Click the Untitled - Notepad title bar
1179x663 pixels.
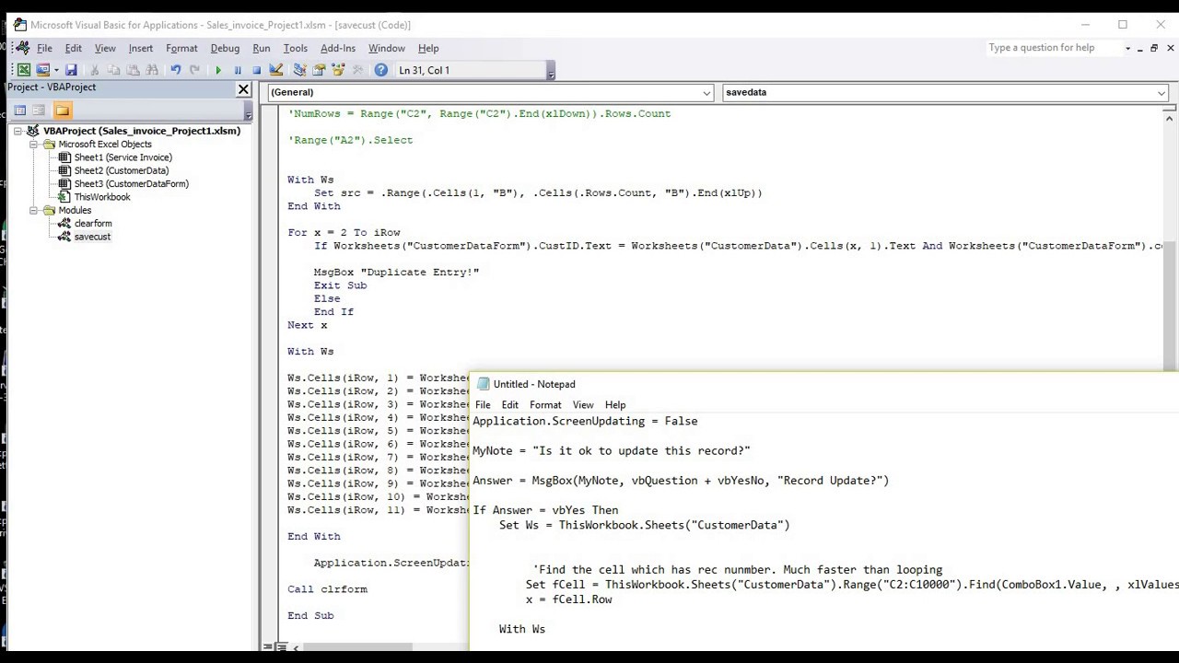click(824, 384)
